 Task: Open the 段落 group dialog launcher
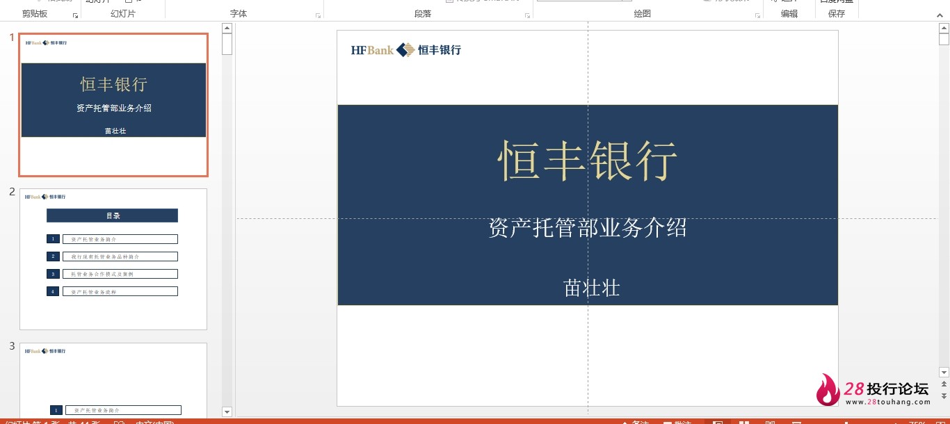(527, 15)
